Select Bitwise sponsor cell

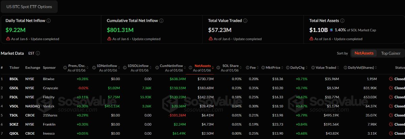click(49, 79)
